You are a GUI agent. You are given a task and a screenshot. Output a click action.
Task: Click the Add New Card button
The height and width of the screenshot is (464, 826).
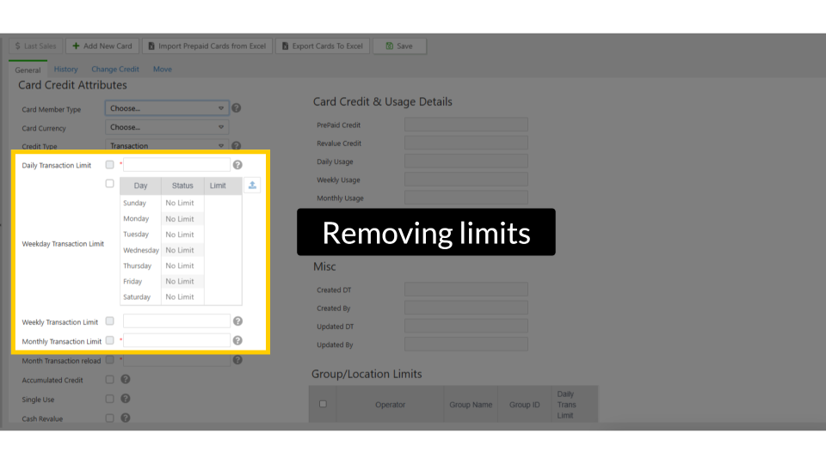102,46
